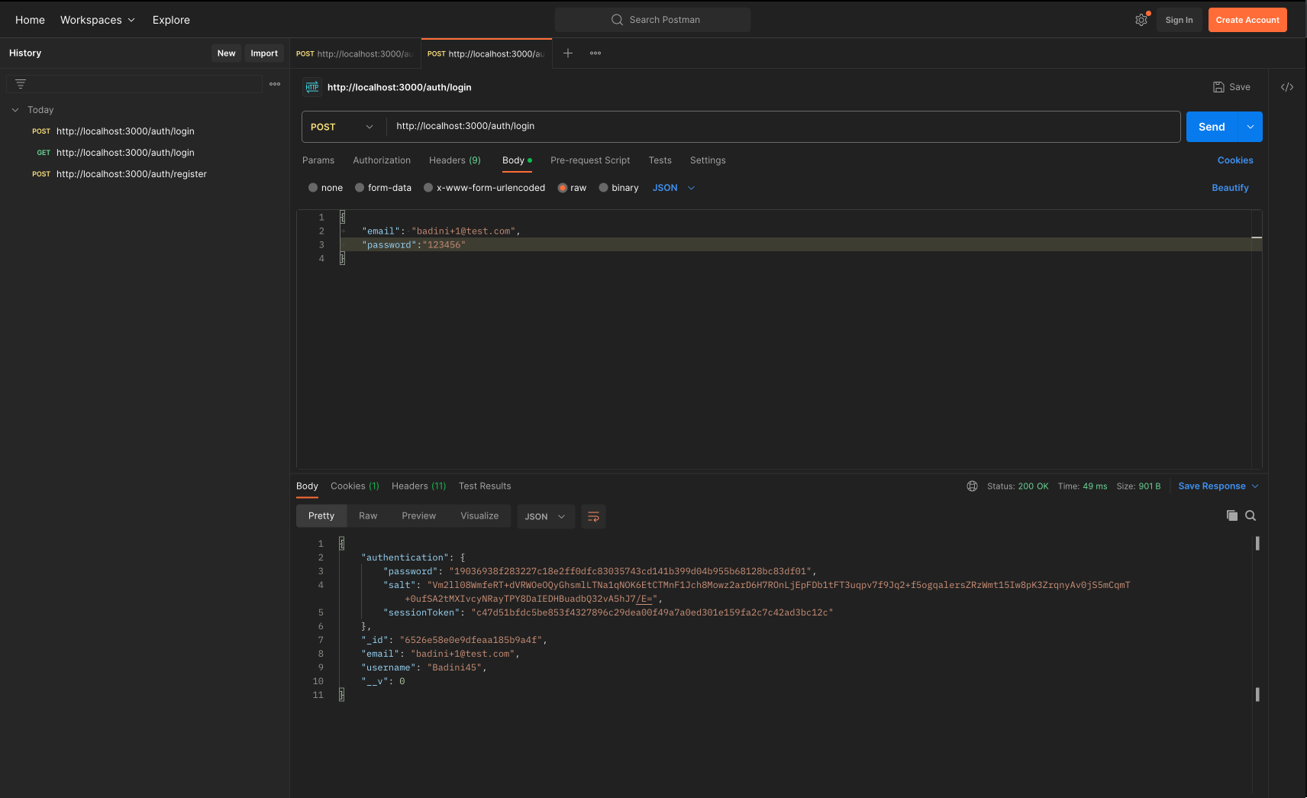Switch to Params tab
This screenshot has width=1307, height=798.
(318, 160)
